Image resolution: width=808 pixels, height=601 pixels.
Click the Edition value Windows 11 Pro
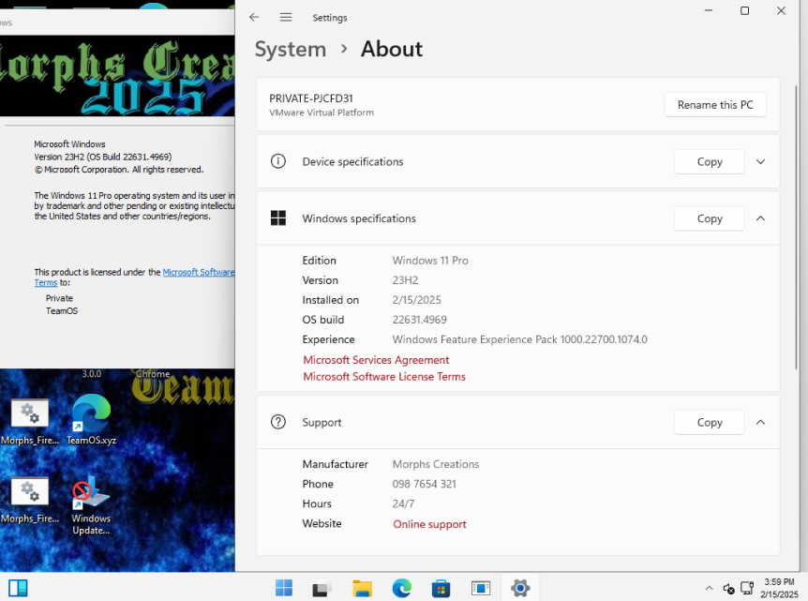[x=430, y=261]
